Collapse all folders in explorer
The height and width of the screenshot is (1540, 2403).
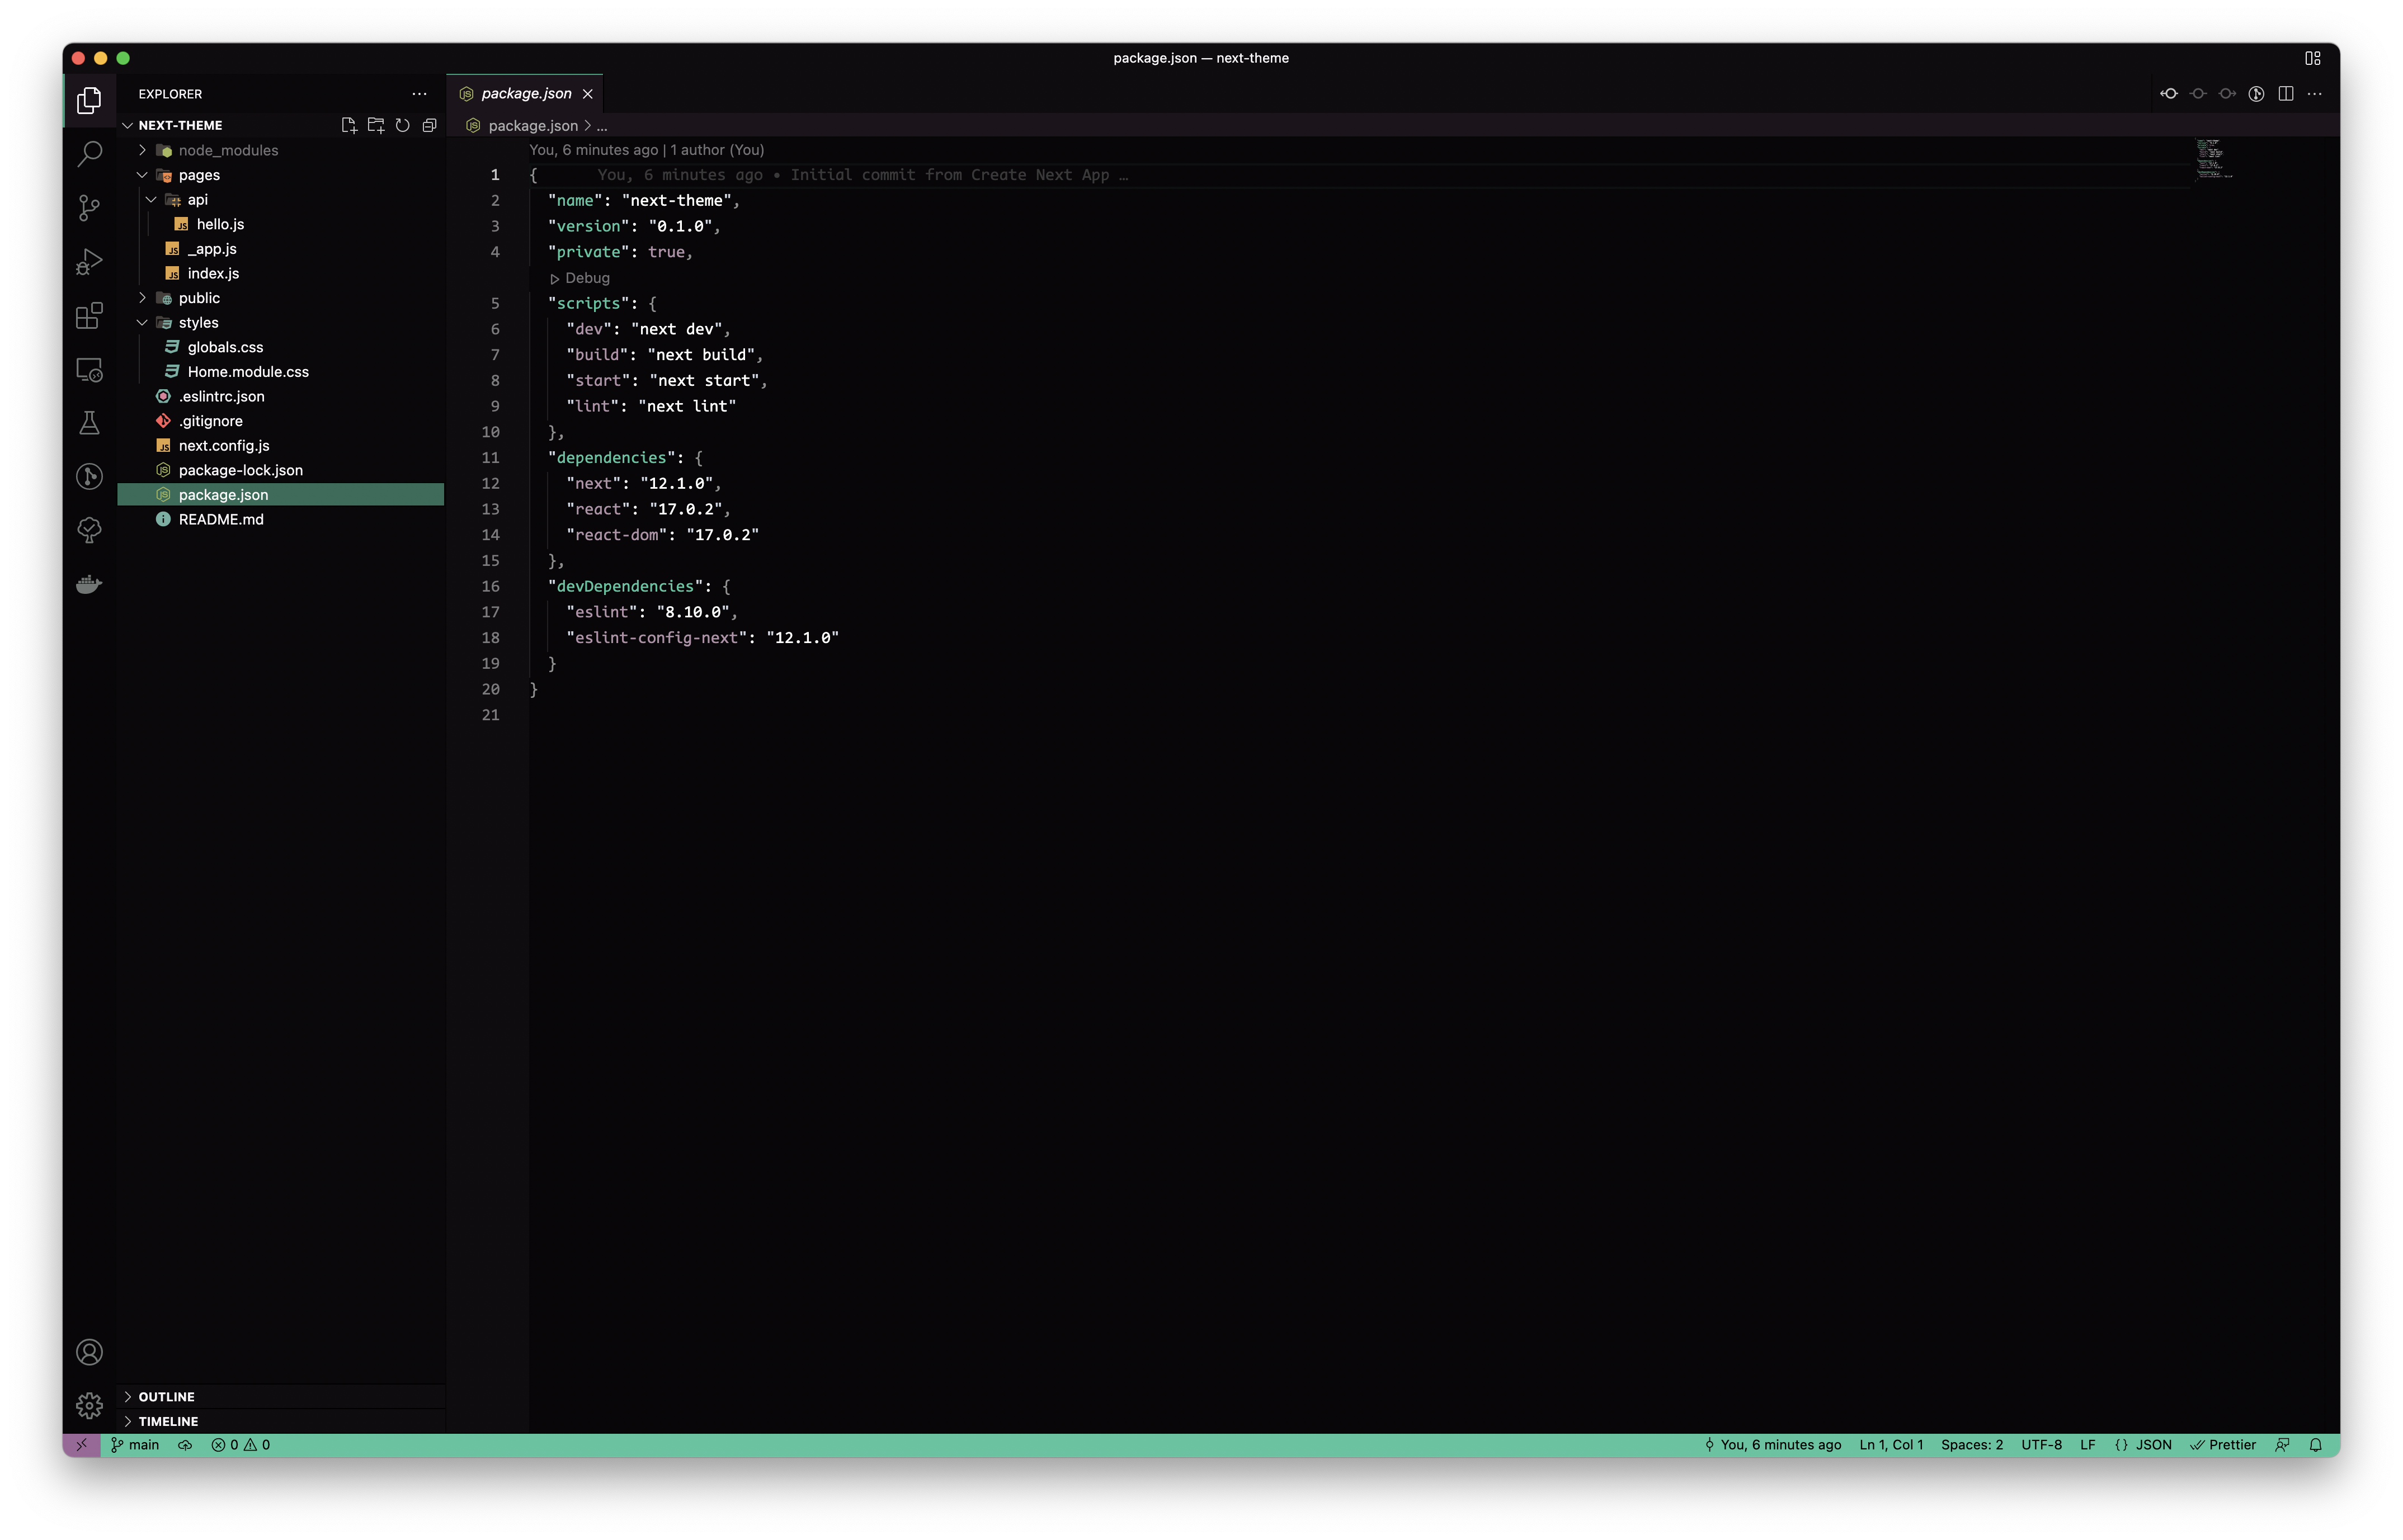[429, 125]
